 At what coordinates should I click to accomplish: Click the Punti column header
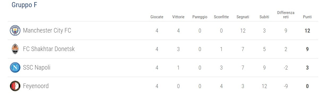(307, 17)
